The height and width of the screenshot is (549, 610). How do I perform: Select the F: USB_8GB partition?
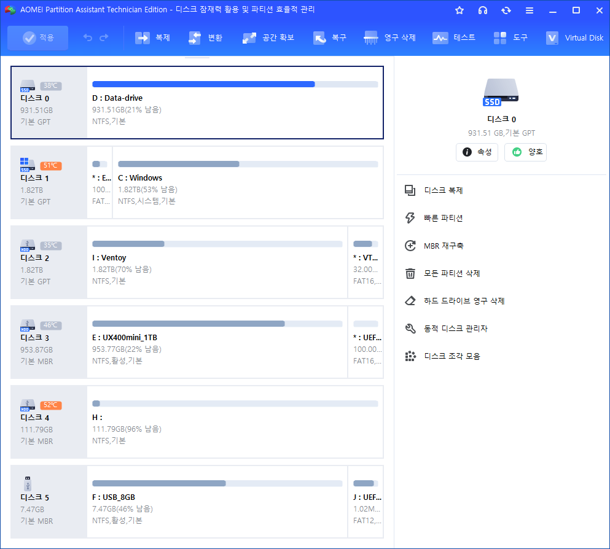(217, 502)
